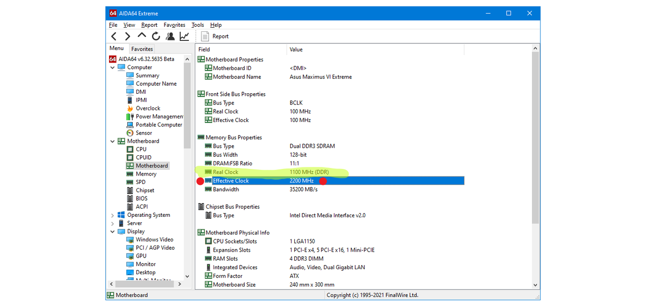This screenshot has width=646, height=306.
Task: Select the Motherboard ID row
Action: (x=330, y=68)
